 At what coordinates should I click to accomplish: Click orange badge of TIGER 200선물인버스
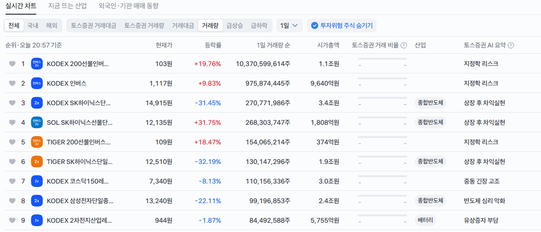click(x=37, y=142)
